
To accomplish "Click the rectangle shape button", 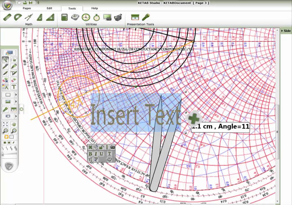I will pyautogui.click(x=8, y=95).
